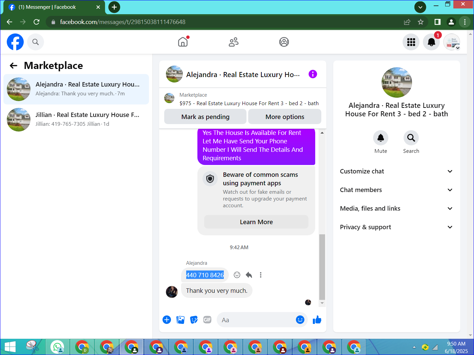Go back with the browser back arrow

click(9, 22)
